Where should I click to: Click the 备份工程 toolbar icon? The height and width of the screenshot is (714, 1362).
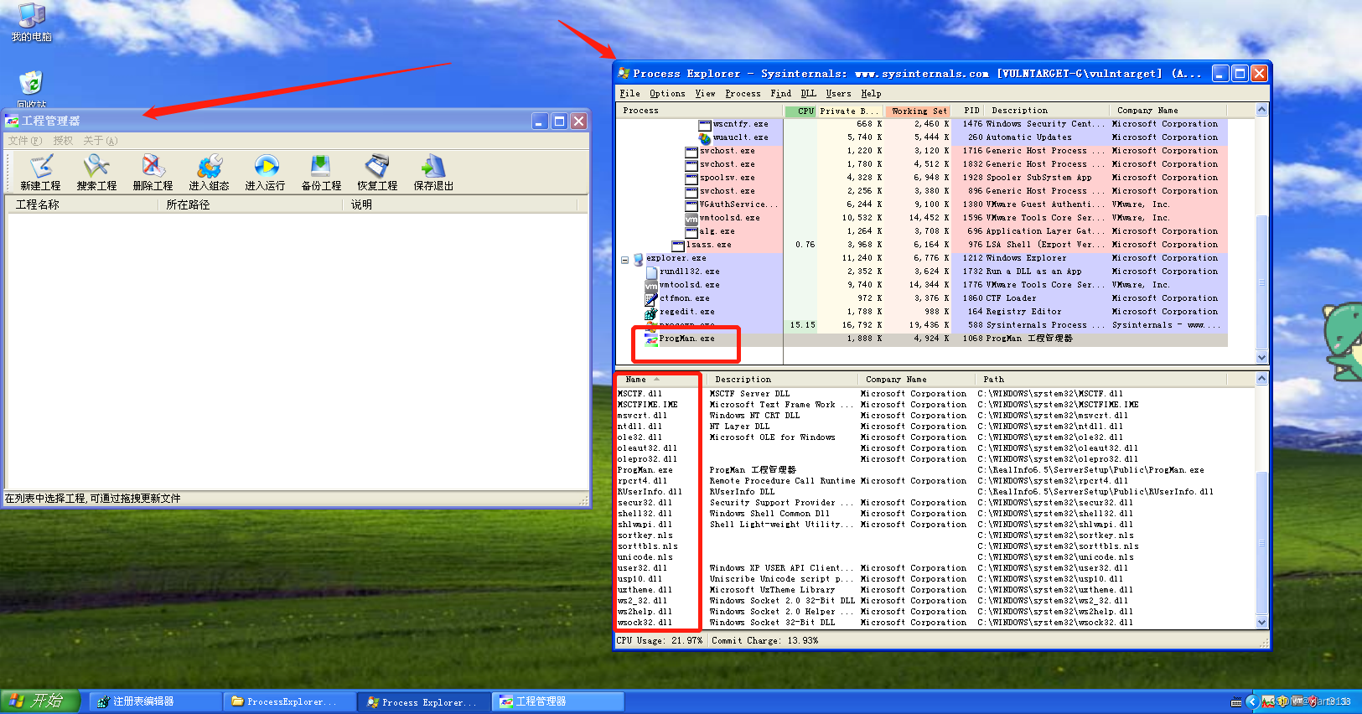321,173
